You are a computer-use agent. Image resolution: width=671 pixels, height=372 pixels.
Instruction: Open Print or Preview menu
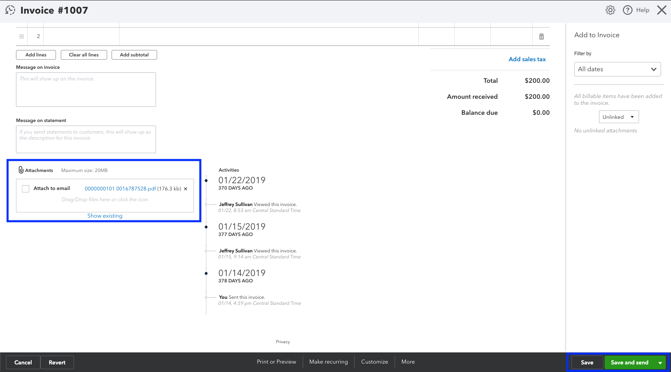[277, 362]
